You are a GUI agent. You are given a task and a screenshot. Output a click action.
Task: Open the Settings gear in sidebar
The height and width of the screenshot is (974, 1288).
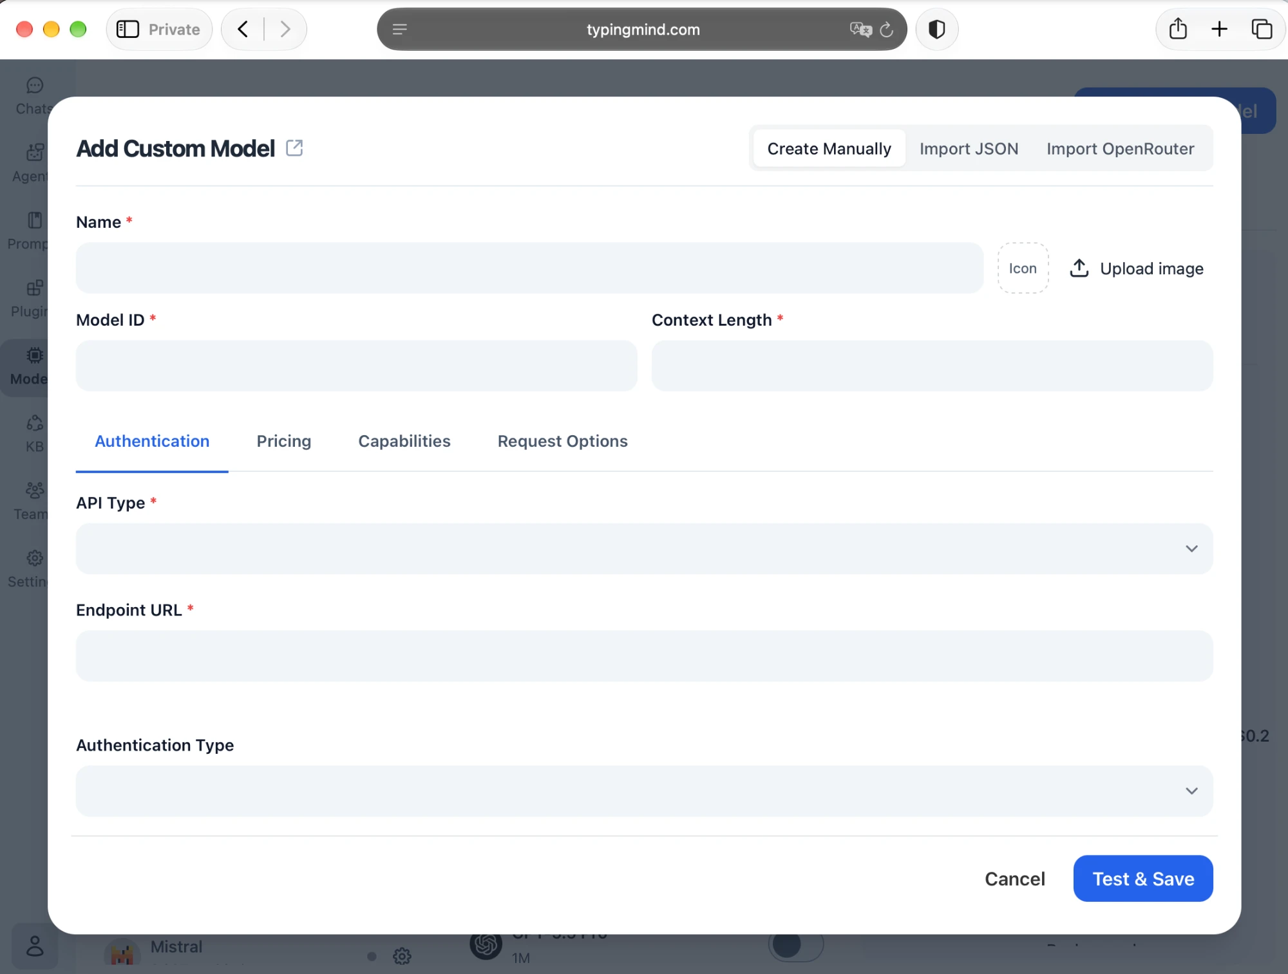pos(35,558)
